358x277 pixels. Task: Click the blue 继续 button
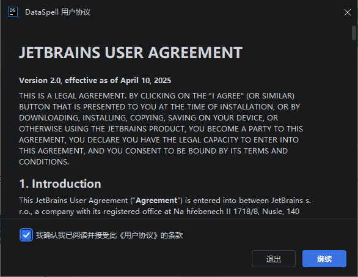click(324, 259)
